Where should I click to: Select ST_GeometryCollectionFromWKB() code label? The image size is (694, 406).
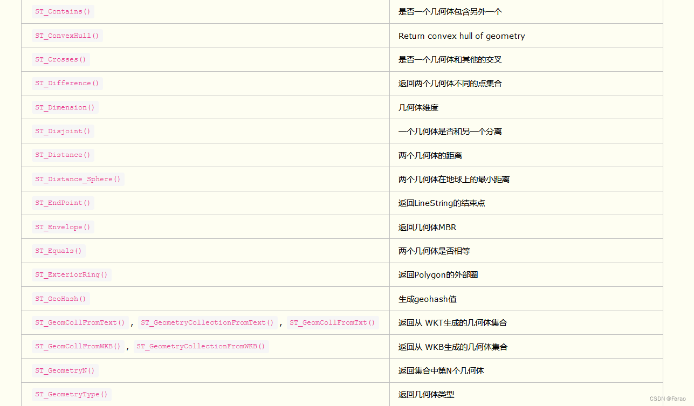201,346
